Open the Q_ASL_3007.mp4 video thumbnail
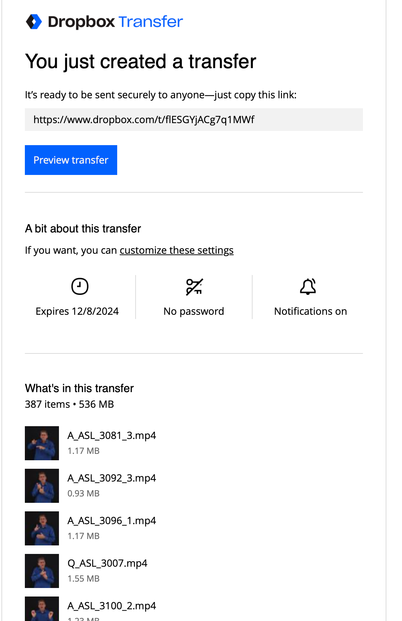Image resolution: width=402 pixels, height=621 pixels. pyautogui.click(x=42, y=571)
